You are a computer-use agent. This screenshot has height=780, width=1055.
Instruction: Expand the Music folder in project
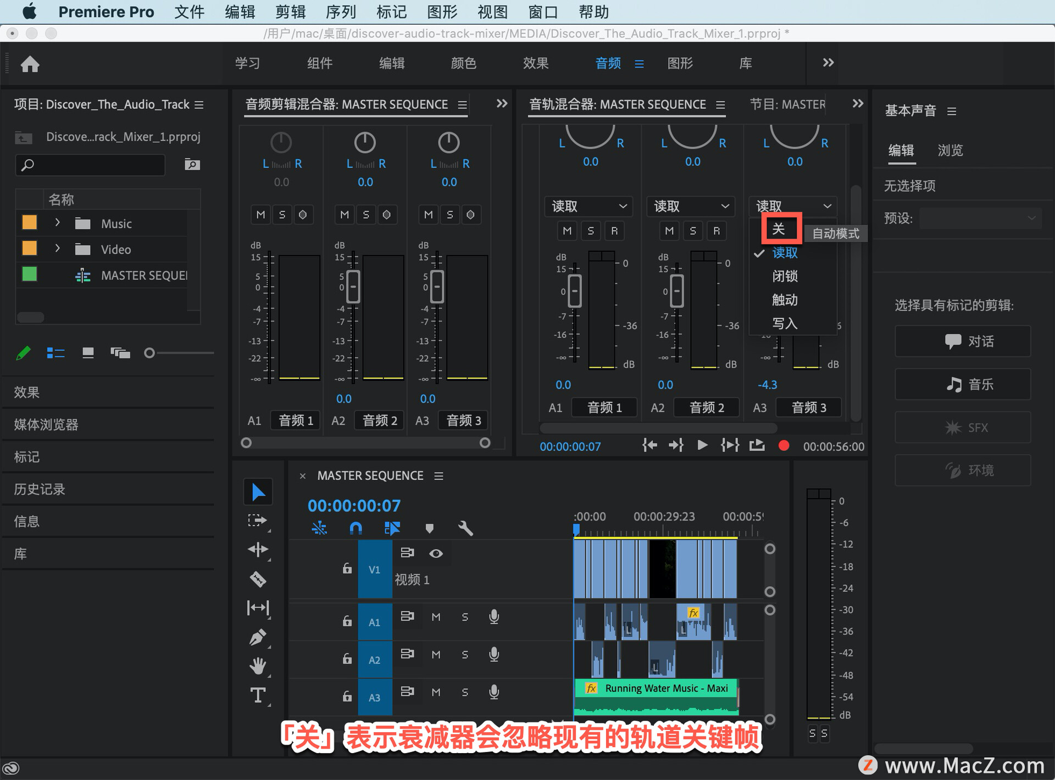tap(58, 223)
